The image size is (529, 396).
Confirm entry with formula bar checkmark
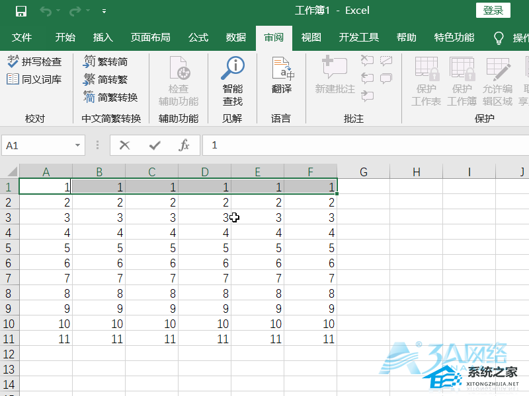pos(155,145)
